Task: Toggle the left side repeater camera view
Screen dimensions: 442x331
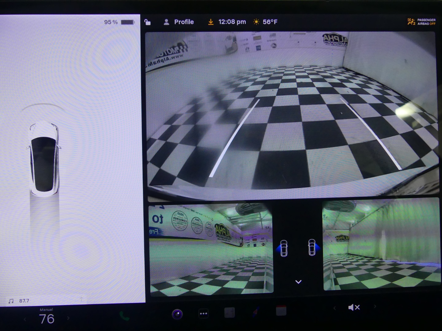Action: [283, 248]
